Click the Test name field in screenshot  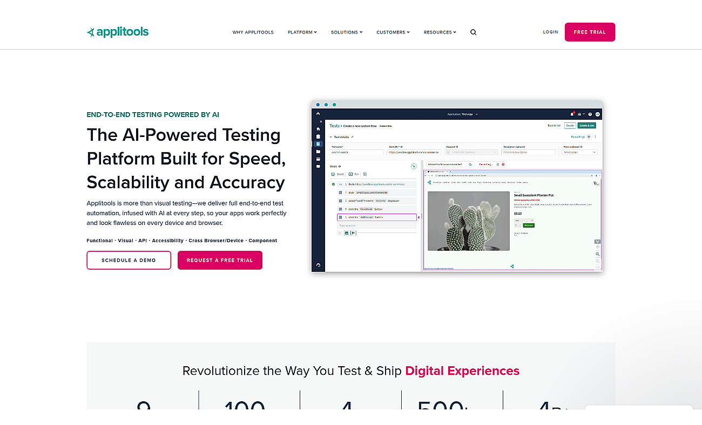point(356,152)
